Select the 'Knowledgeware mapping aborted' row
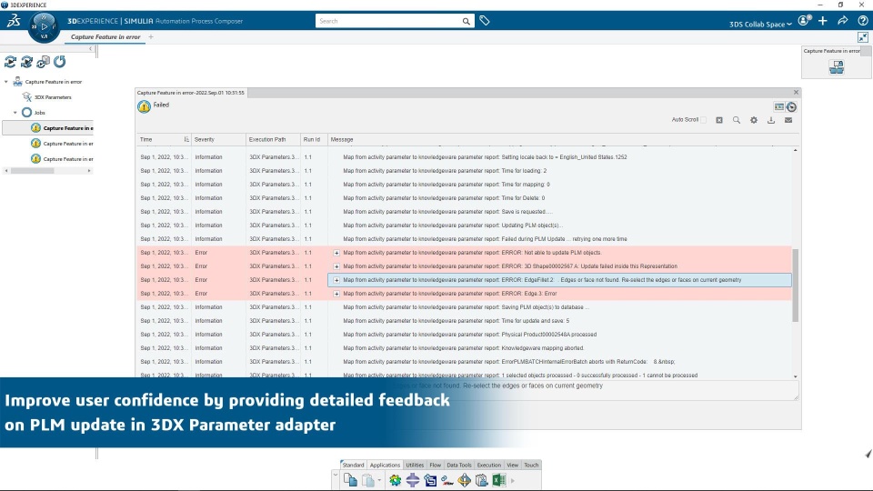Screen dimensions: 873x491 tap(464, 348)
